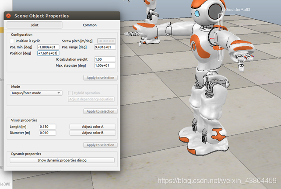Image resolution: width=281 pixels, height=189 pixels.
Task: Switch to the Joint tab
Action: click(x=35, y=25)
